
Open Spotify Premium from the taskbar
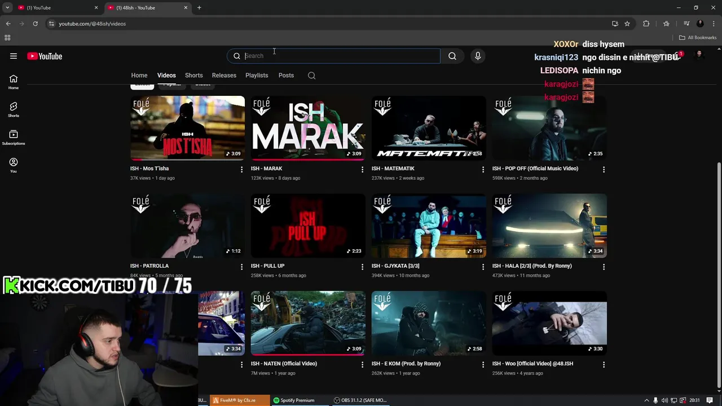294,400
